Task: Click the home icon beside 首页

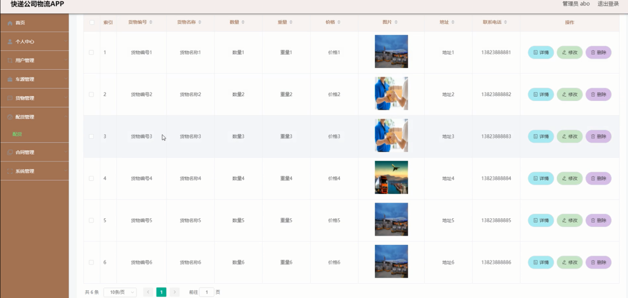Action: (x=10, y=23)
